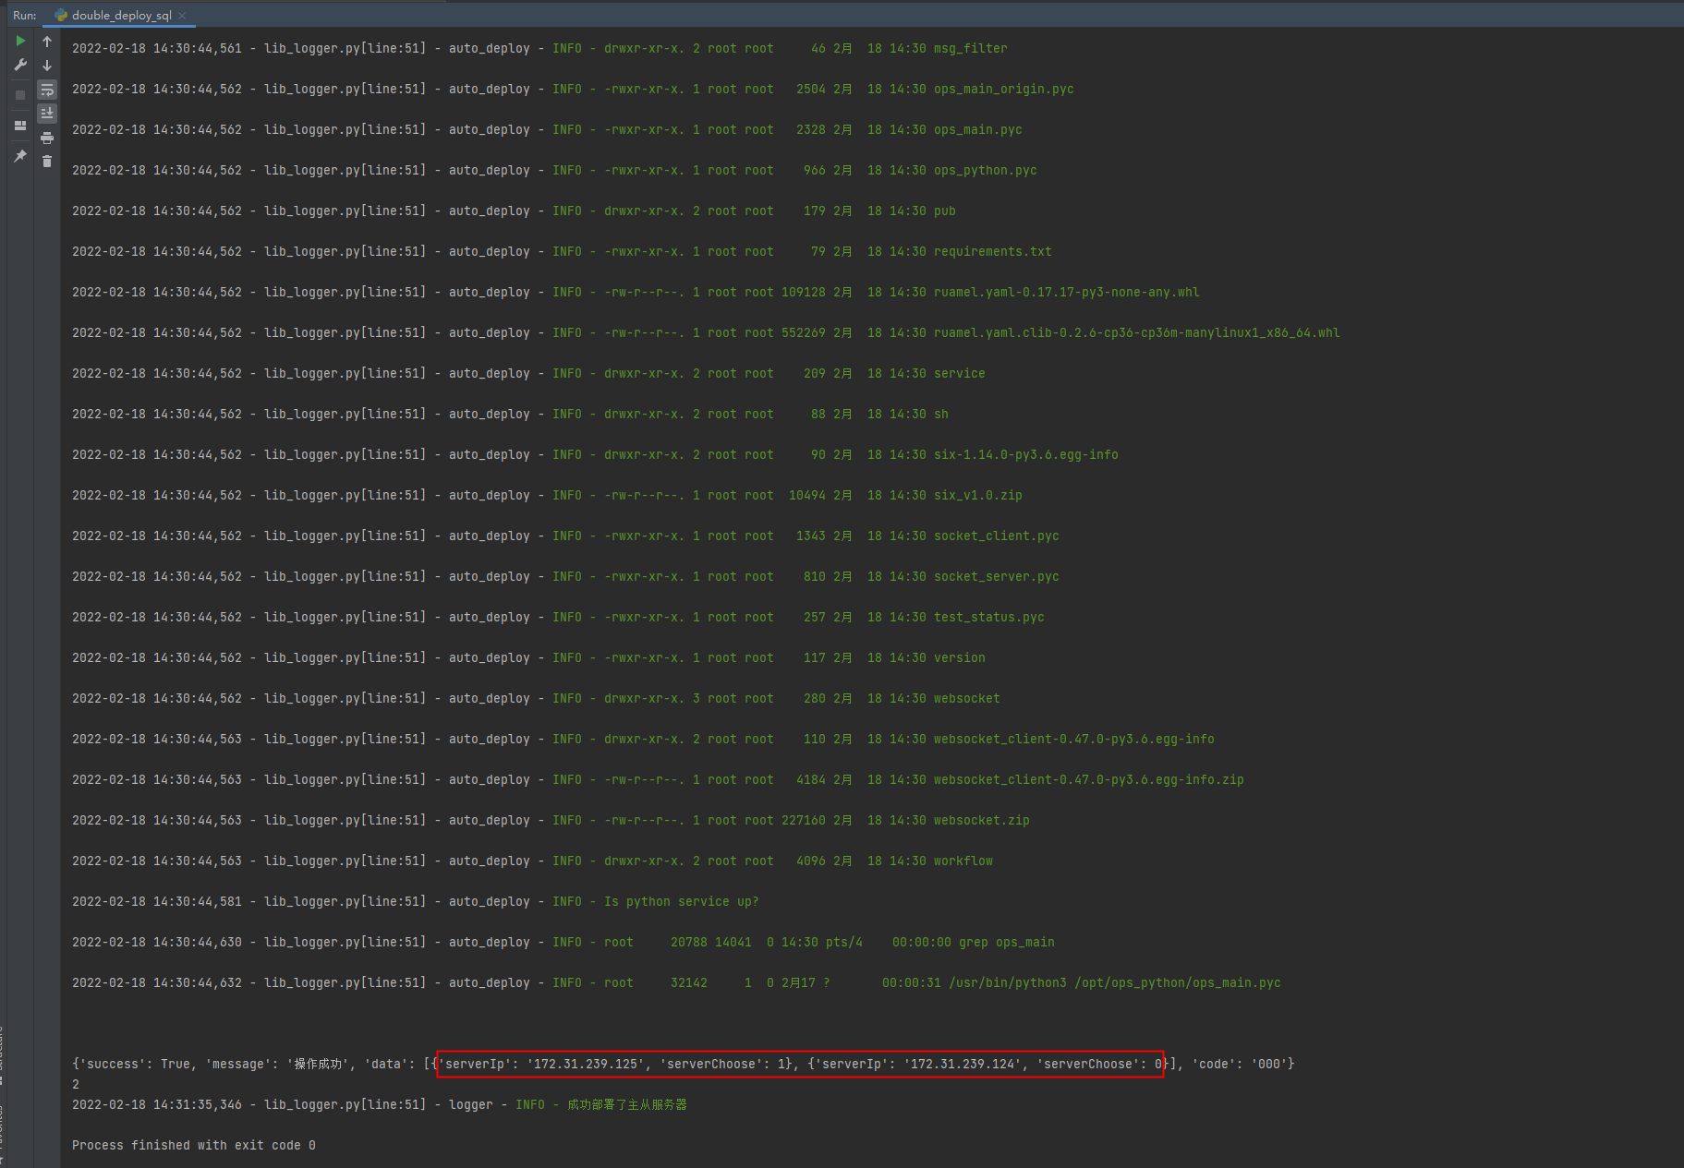Click the websocket.zip filename in the log
This screenshot has height=1168, width=1684.
981,820
